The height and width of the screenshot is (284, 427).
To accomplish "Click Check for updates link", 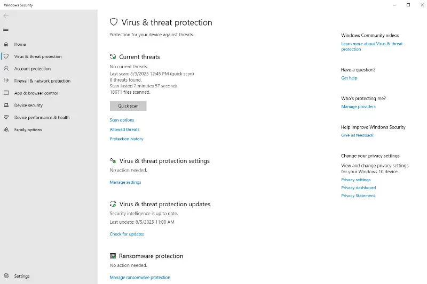I will pyautogui.click(x=127, y=234).
